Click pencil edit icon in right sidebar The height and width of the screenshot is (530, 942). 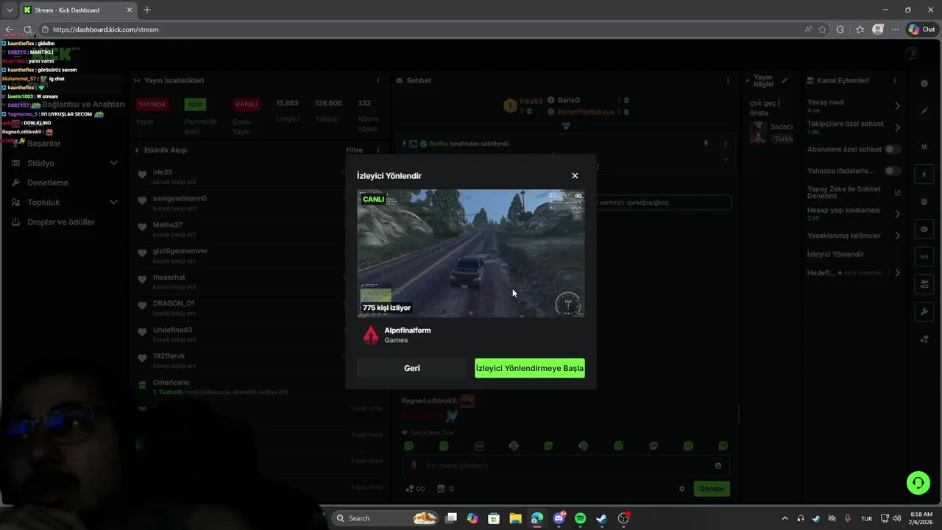pos(924,111)
